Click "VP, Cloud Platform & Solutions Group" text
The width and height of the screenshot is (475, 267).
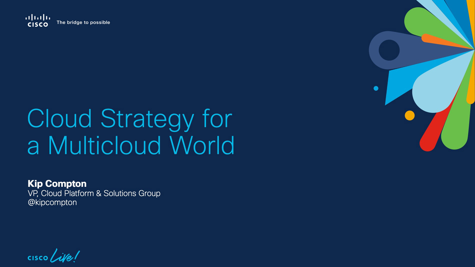pos(94,193)
